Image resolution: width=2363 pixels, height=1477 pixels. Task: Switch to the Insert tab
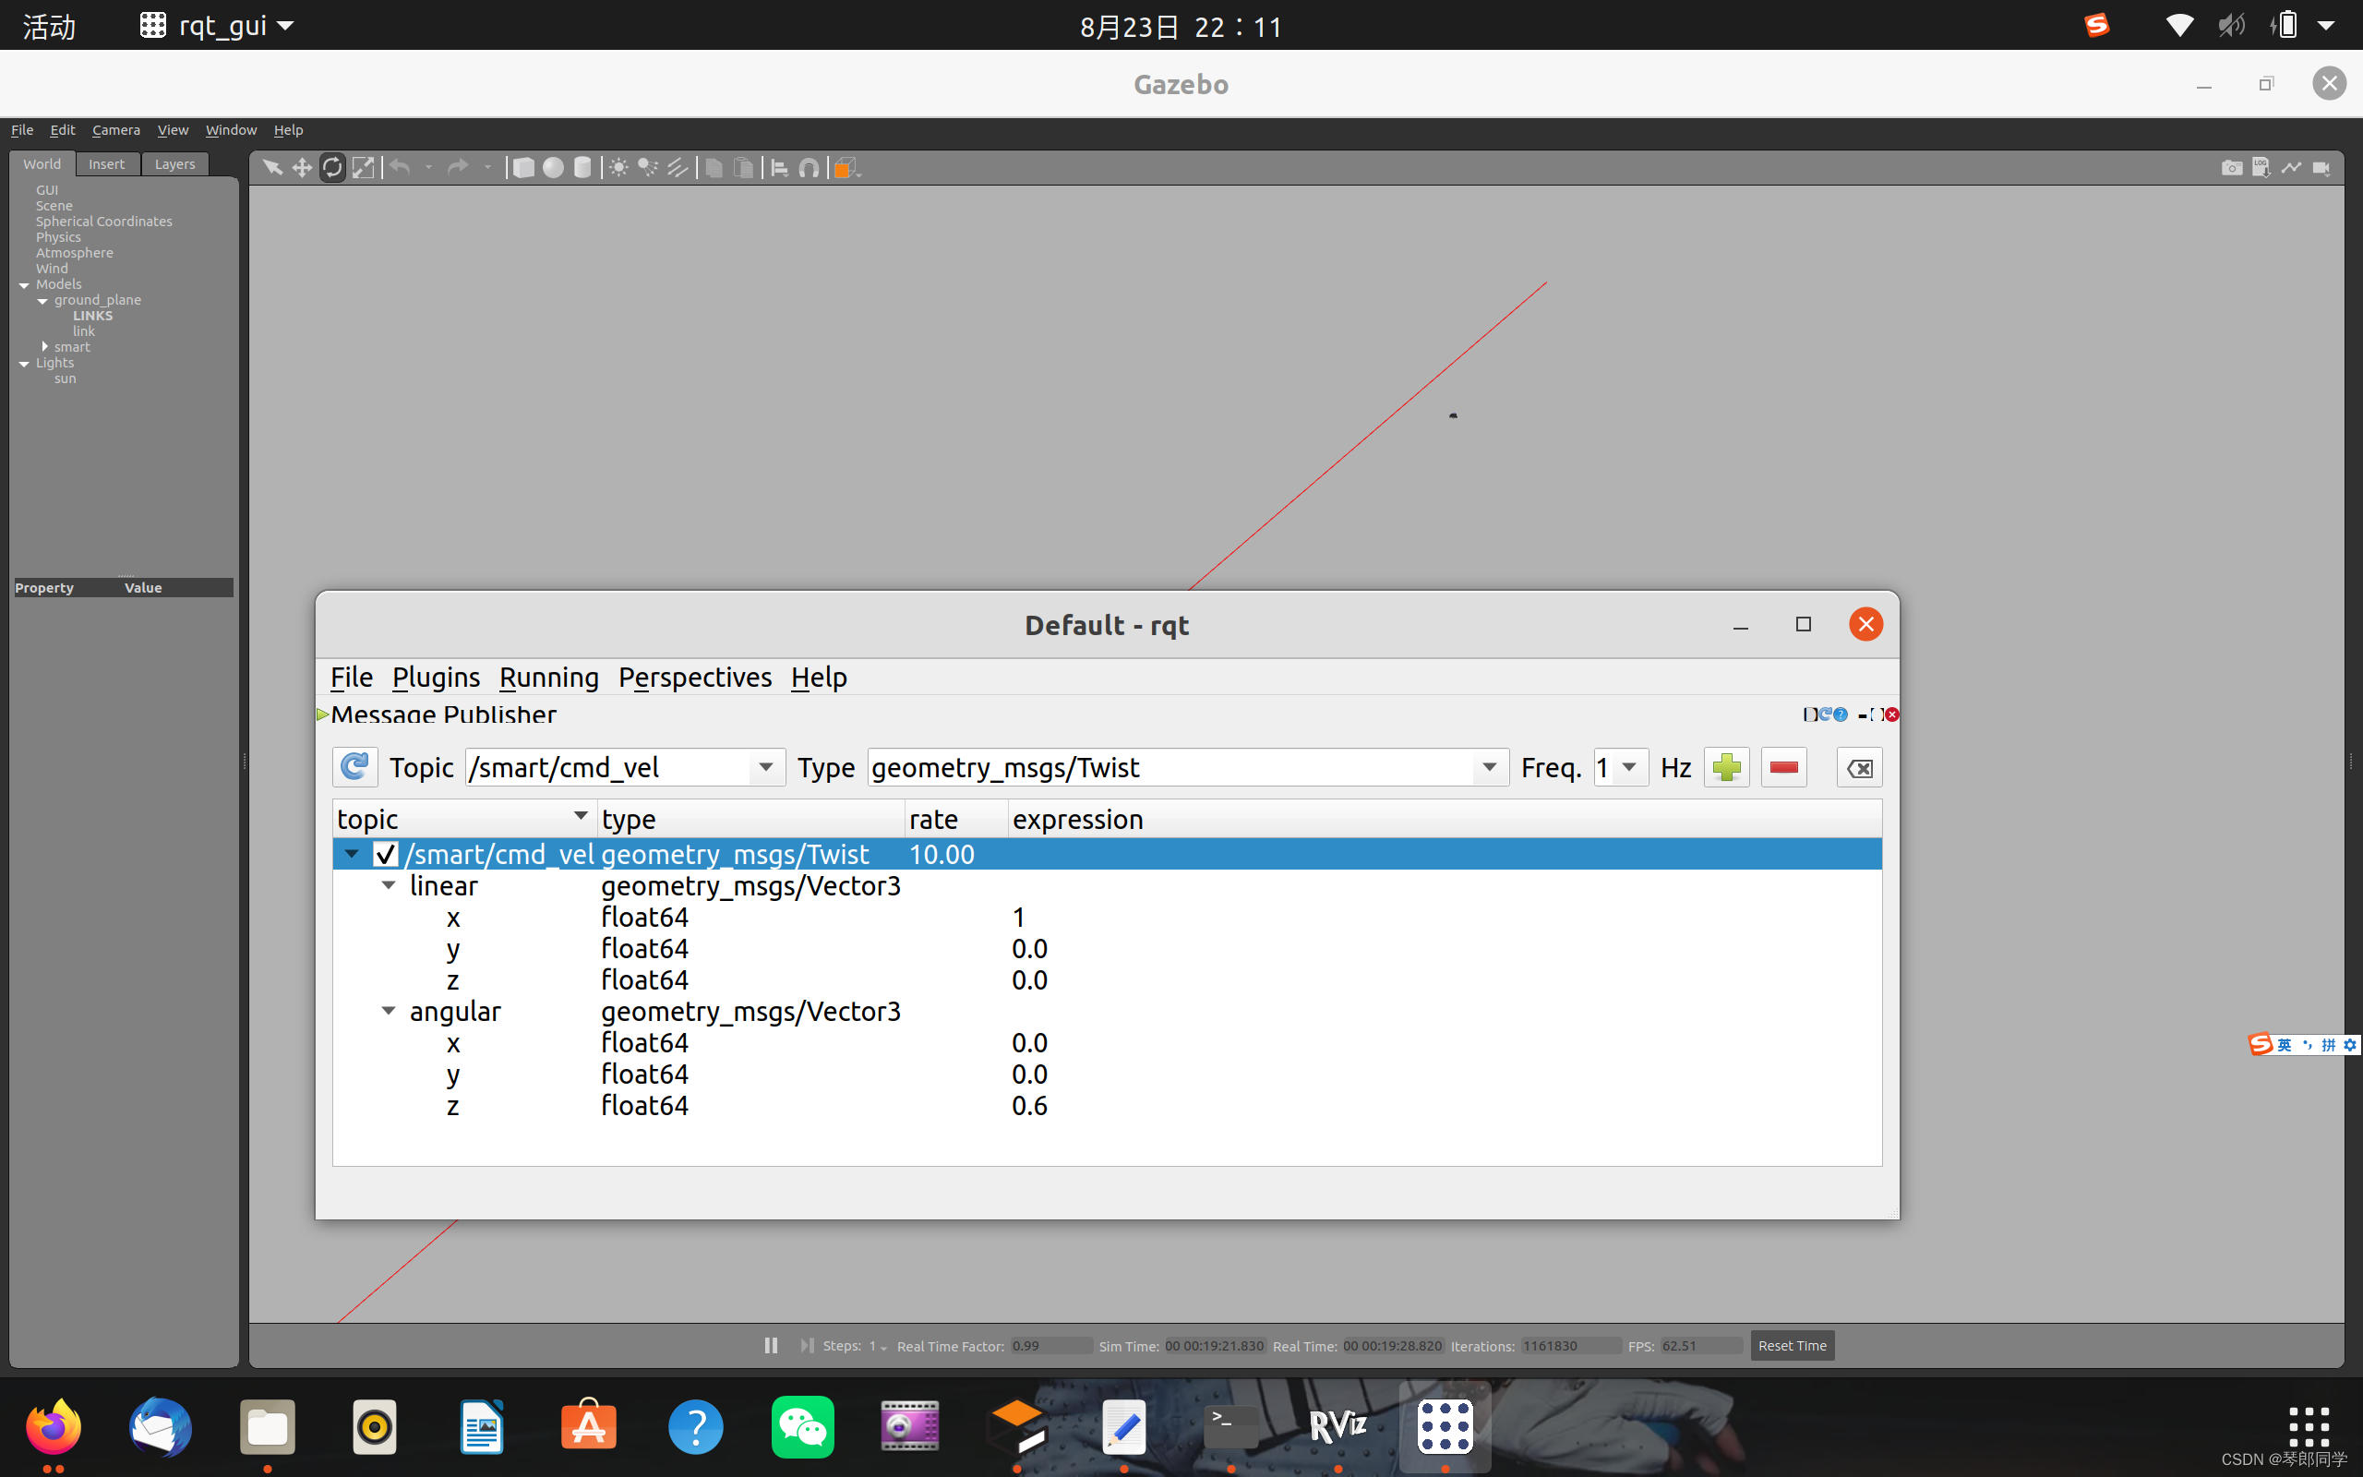click(106, 164)
